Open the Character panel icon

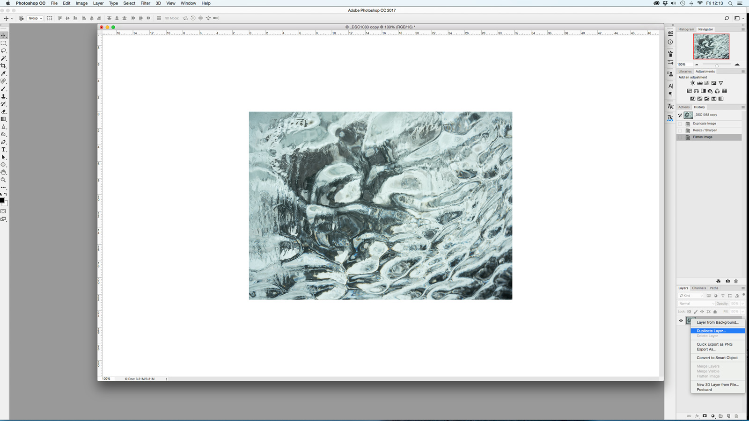[x=670, y=86]
